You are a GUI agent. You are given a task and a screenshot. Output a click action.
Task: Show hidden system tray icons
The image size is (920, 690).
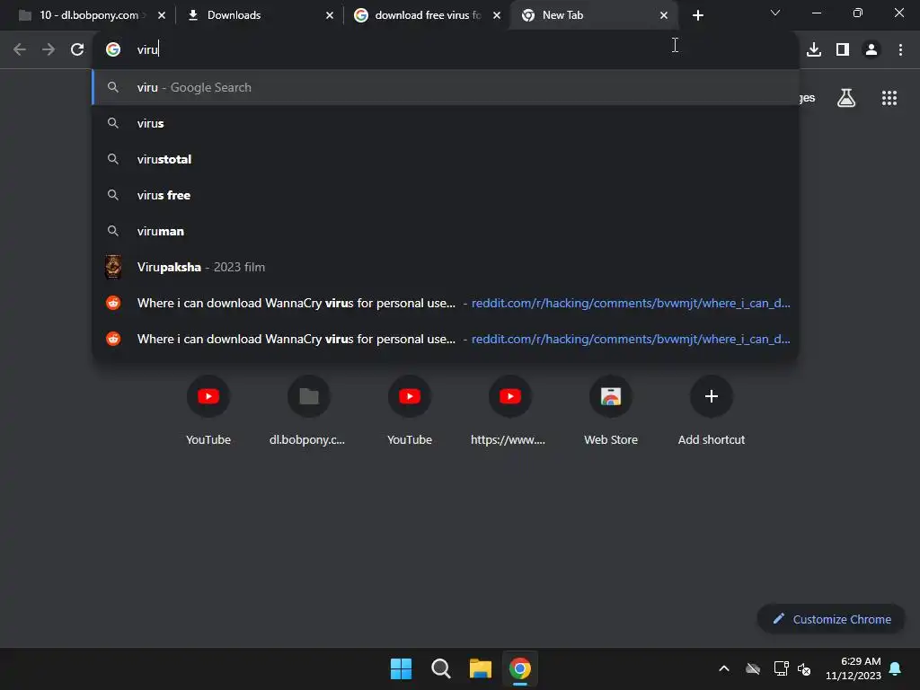[724, 668]
